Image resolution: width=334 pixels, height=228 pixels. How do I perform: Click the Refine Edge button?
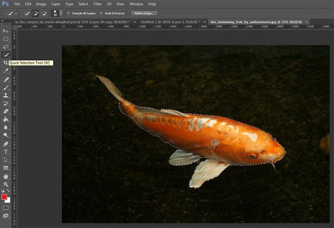[145, 13]
